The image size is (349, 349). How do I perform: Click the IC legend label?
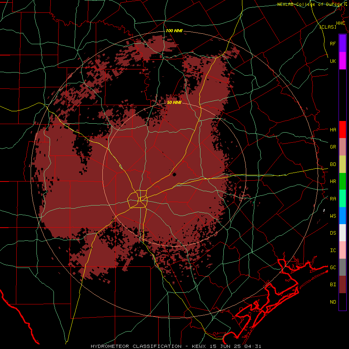333,251
